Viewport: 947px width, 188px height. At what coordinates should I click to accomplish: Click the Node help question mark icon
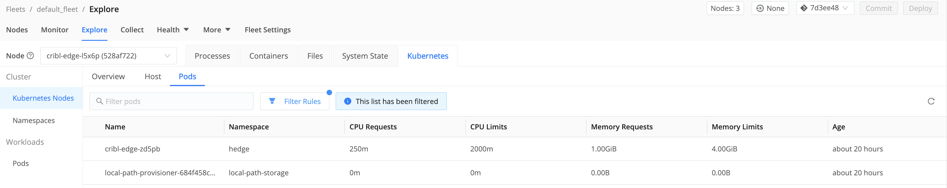click(x=31, y=56)
